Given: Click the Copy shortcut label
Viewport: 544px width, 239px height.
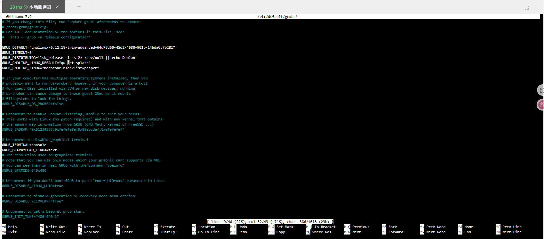Looking at the screenshot, I should pos(281,232).
